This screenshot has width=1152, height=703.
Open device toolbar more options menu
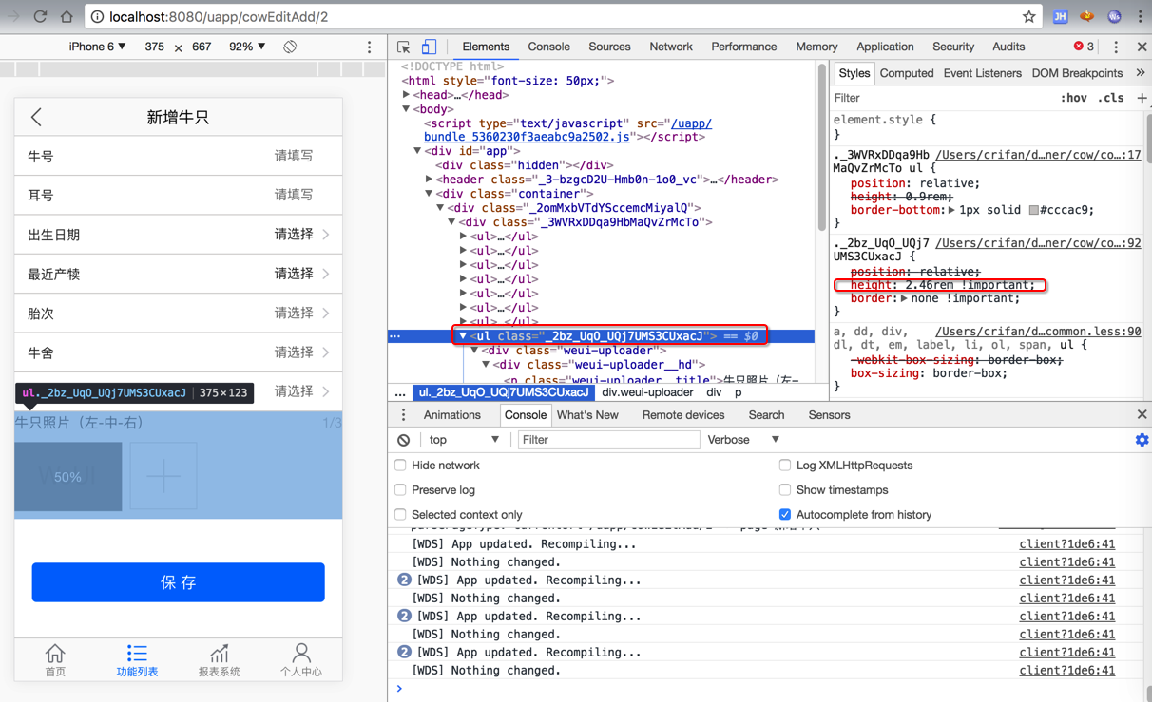pos(370,47)
